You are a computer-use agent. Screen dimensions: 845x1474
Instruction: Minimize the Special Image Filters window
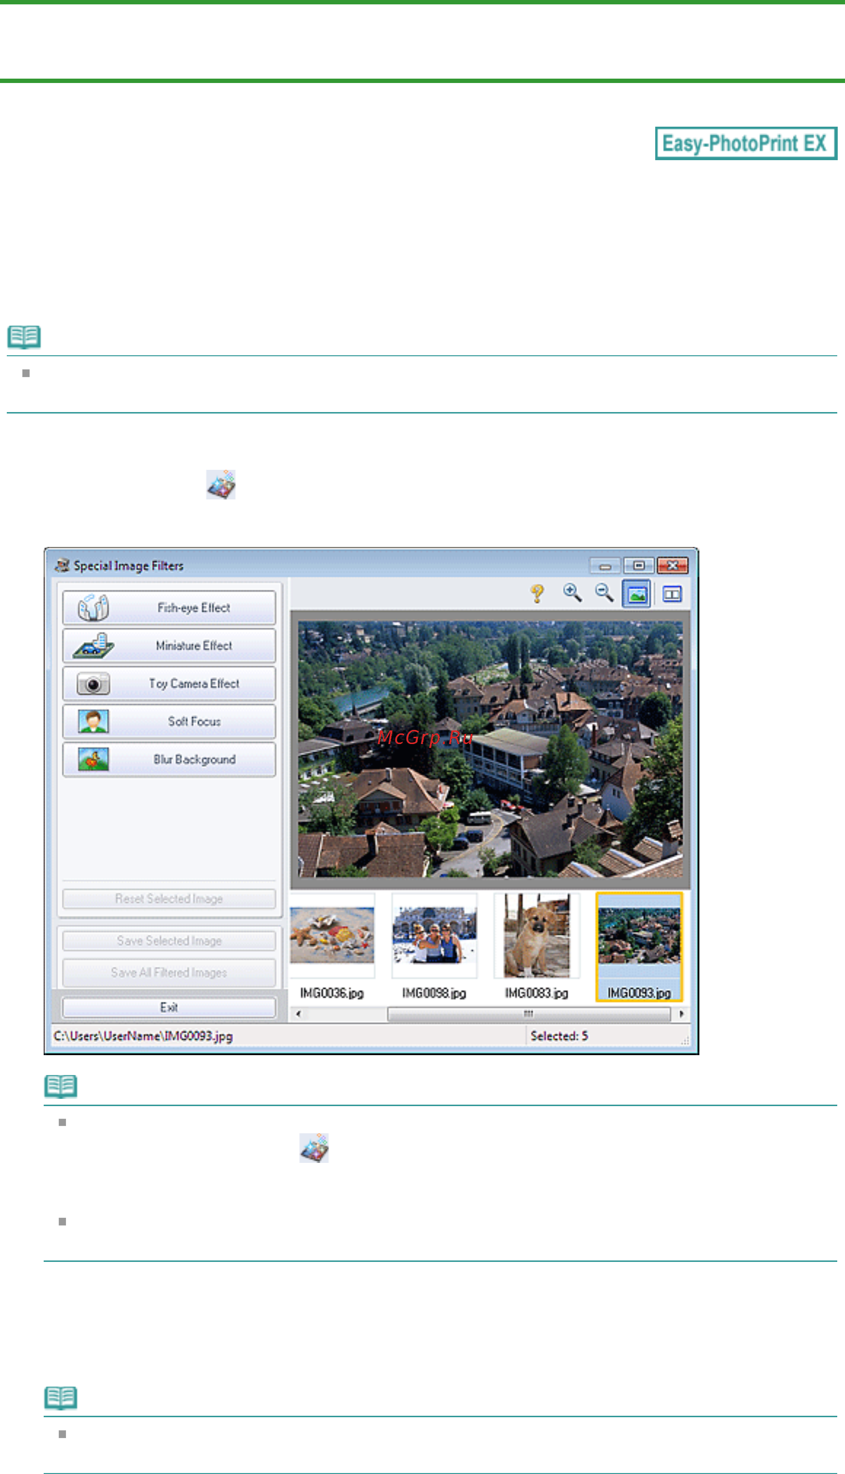(605, 565)
